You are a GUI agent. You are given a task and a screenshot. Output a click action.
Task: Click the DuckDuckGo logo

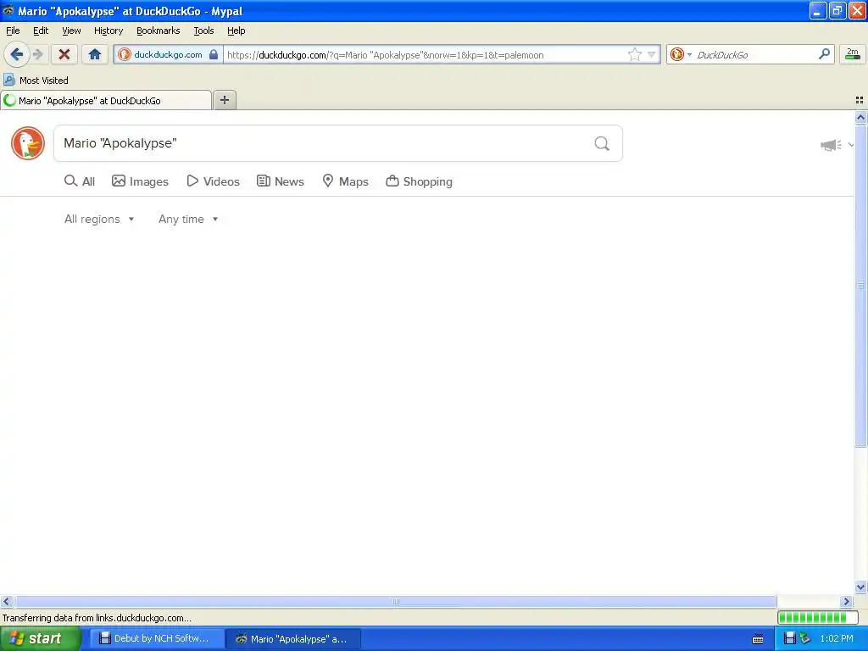click(x=28, y=142)
